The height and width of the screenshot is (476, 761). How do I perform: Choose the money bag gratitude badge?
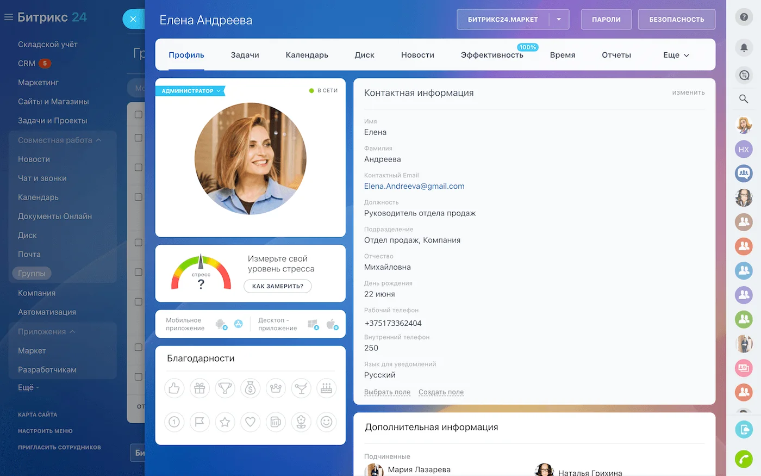click(x=250, y=388)
